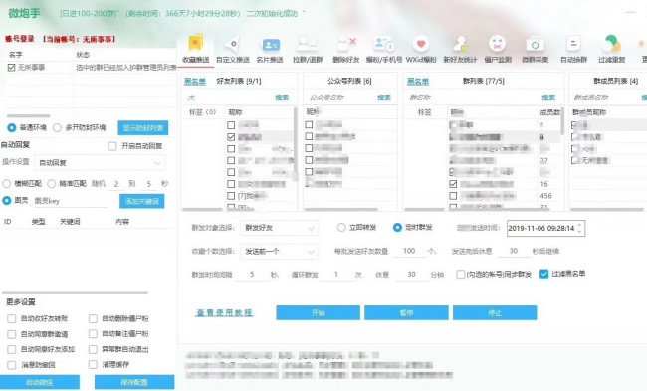Enable the 自动同意好友添加 checkbox
Viewport: 647px width, 391px height.
click(x=12, y=349)
